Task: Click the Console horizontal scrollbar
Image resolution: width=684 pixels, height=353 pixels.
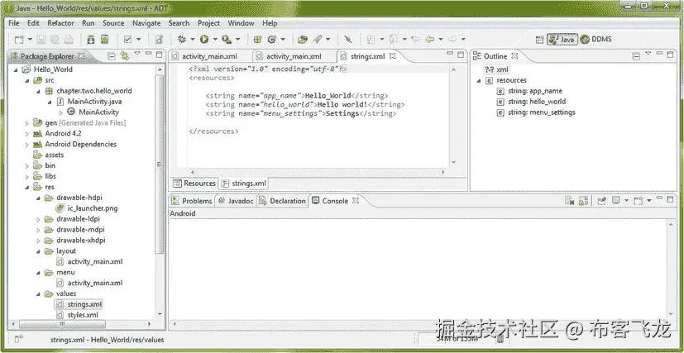Action: click(x=419, y=325)
